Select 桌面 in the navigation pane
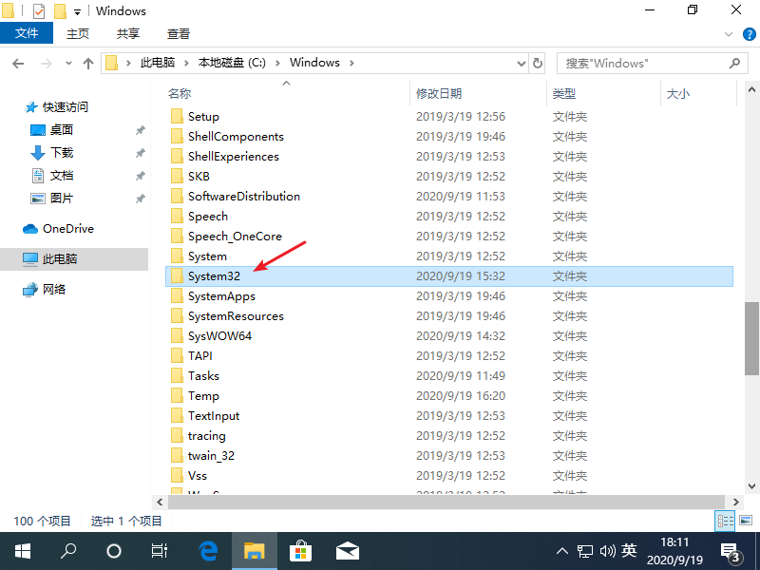 point(61,130)
